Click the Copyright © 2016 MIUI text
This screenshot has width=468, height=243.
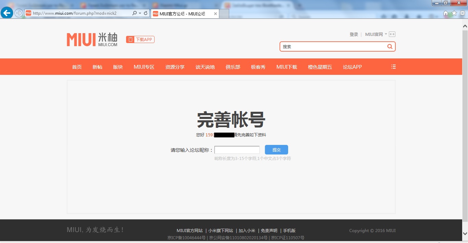point(372,231)
